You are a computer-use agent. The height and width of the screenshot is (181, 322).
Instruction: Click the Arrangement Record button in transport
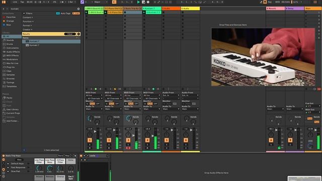point(148,2)
